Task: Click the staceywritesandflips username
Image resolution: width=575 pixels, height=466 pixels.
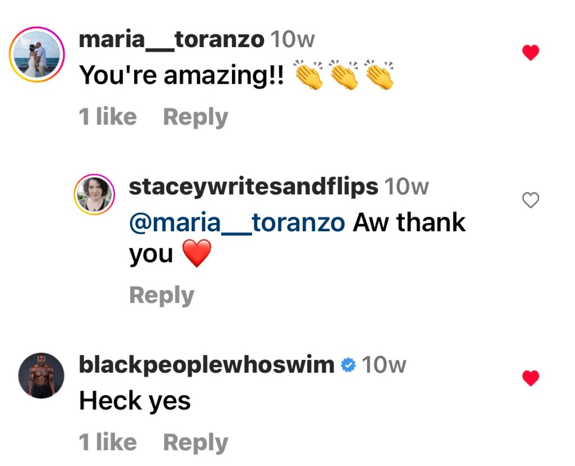Action: point(253,187)
